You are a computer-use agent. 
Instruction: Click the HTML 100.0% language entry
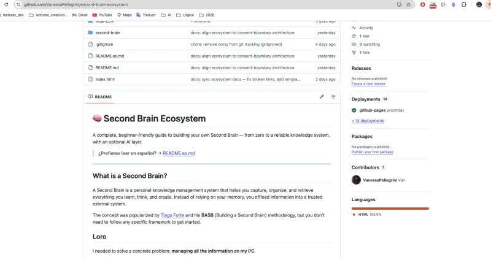(x=366, y=215)
